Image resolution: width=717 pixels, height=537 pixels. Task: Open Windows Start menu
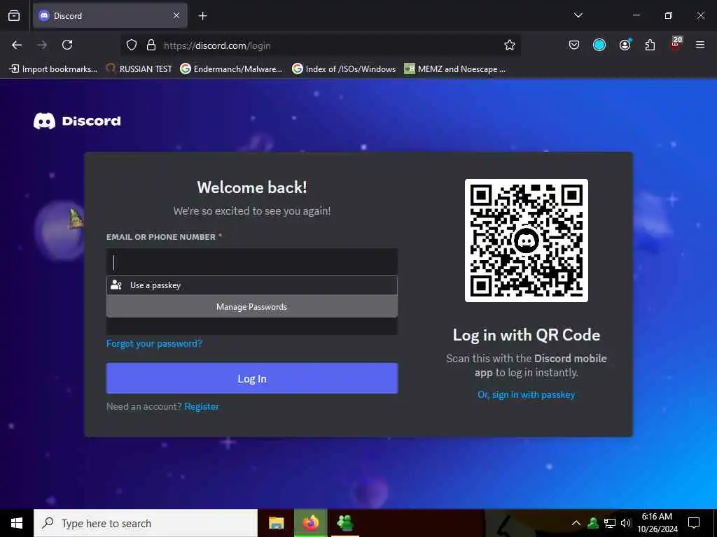click(x=17, y=523)
